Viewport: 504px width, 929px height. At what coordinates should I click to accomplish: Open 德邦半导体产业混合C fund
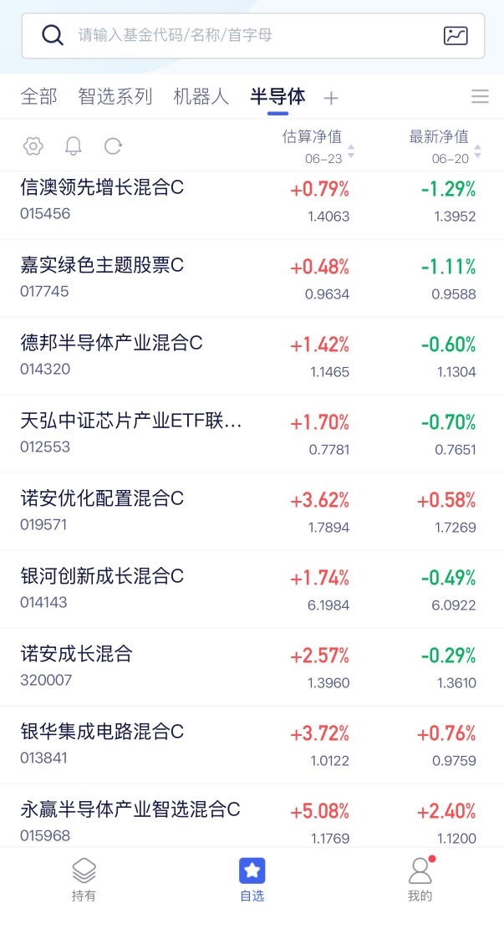pos(252,356)
